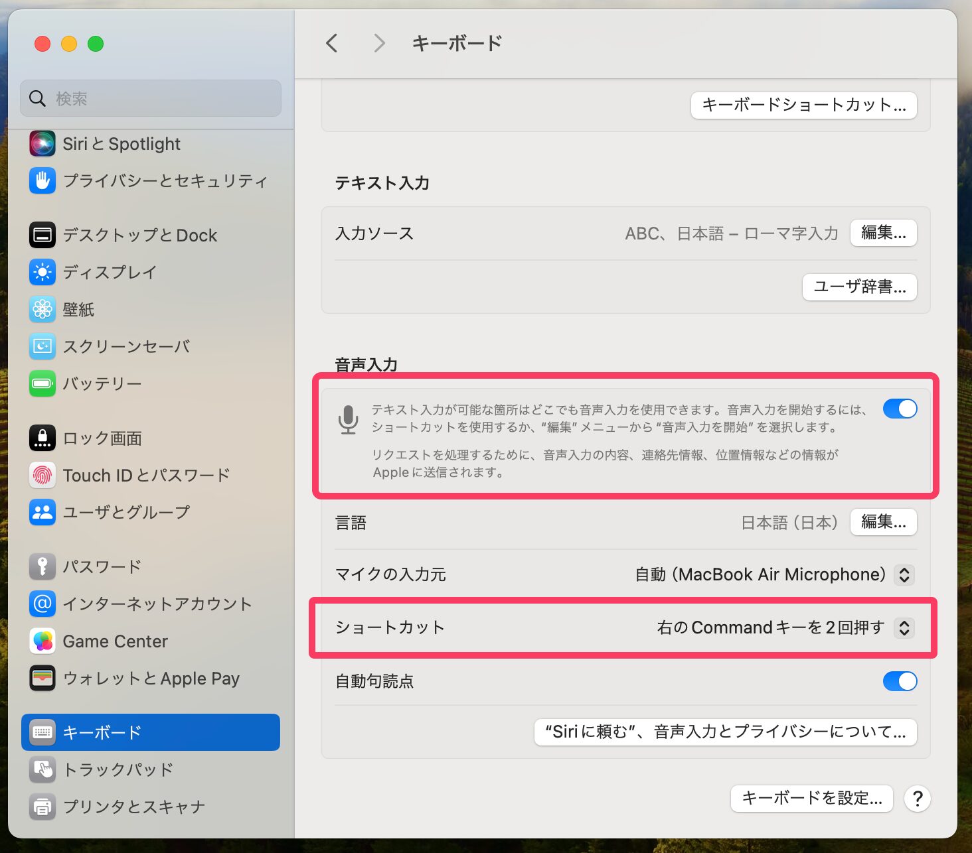Go back using the left chevron
The width and height of the screenshot is (972, 853).
(x=332, y=43)
